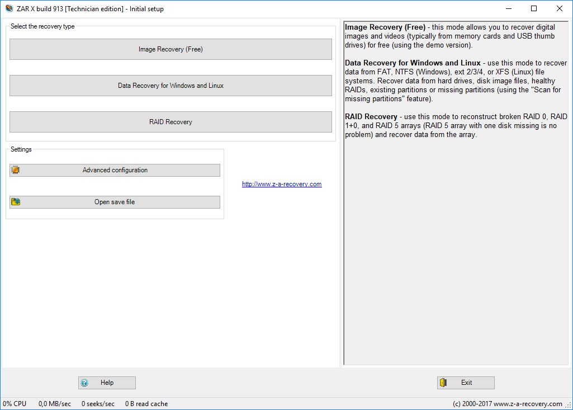This screenshot has height=410, width=573.
Task: Click the question mark Help icon
Action: (84, 383)
